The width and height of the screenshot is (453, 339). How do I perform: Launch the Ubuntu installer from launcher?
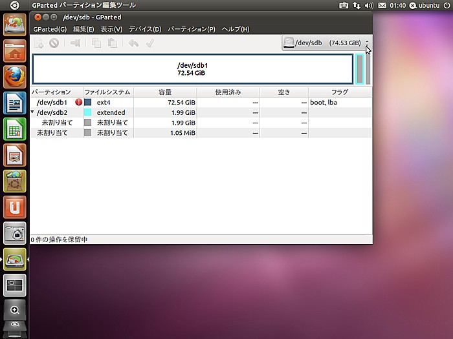click(x=15, y=25)
